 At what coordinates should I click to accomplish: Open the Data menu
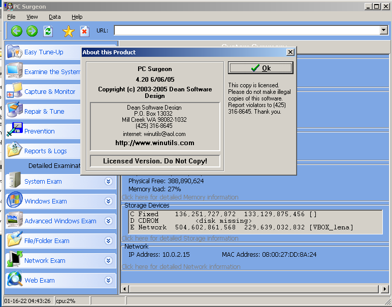[x=54, y=17]
